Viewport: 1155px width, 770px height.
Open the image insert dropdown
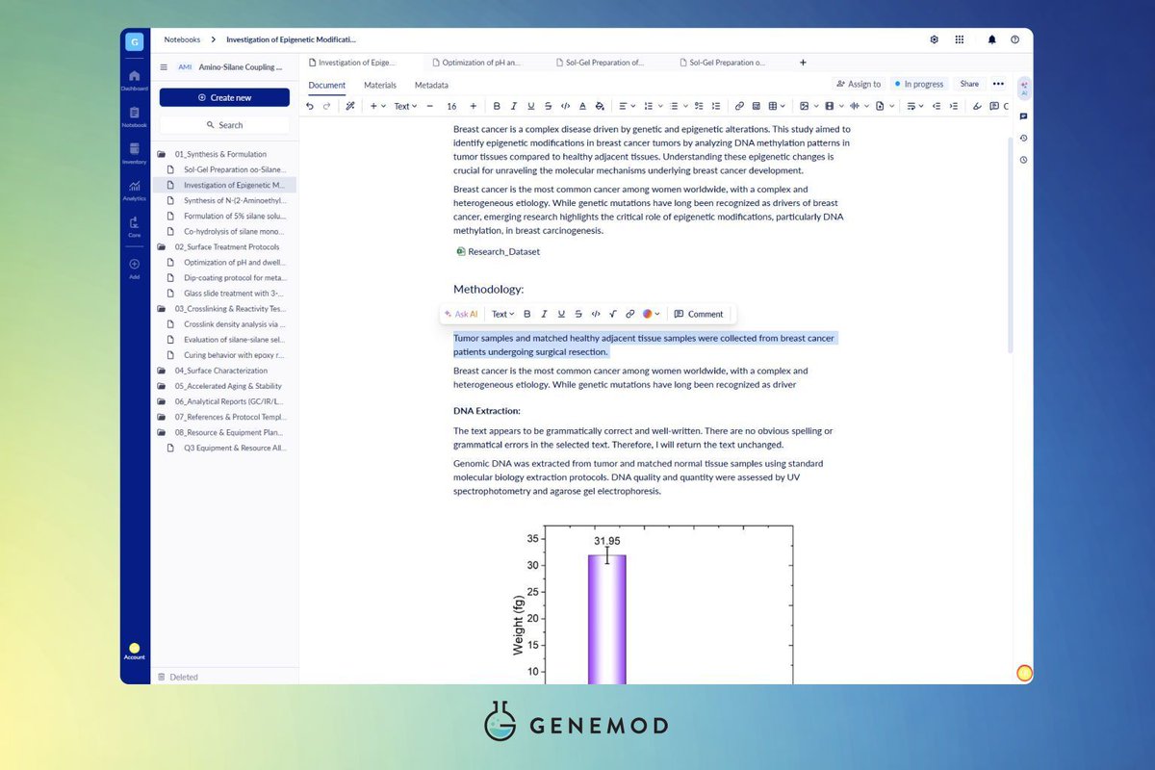click(x=808, y=106)
